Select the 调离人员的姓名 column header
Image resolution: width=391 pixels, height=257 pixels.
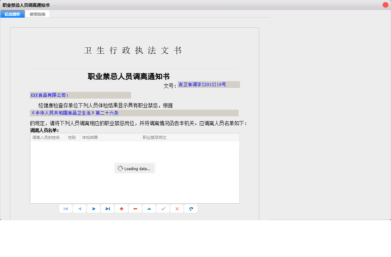click(47, 137)
